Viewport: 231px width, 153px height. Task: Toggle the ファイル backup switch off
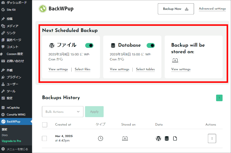89,46
